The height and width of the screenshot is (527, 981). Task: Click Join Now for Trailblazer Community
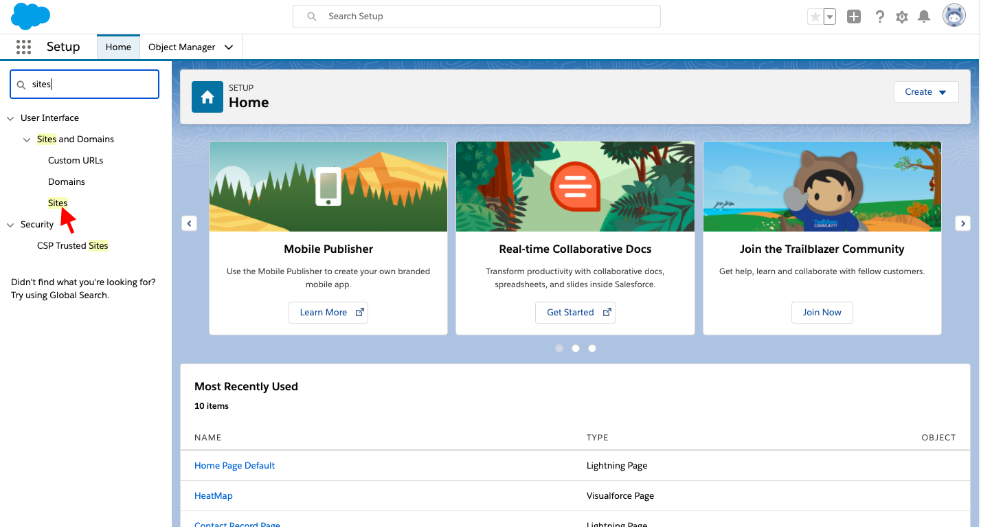822,313
